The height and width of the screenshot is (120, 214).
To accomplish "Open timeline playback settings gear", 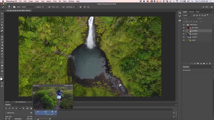I will pyautogui.click(x=23, y=108).
